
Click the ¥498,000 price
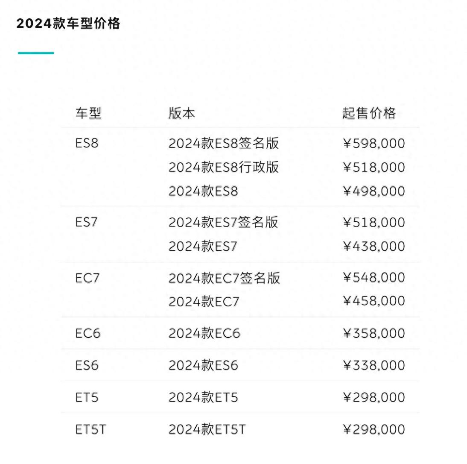(374, 191)
